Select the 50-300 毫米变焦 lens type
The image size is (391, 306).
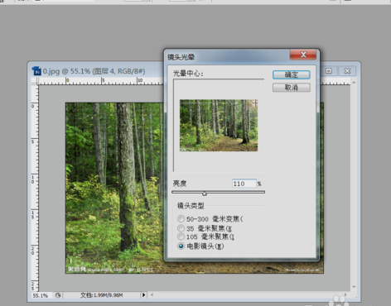(181, 219)
